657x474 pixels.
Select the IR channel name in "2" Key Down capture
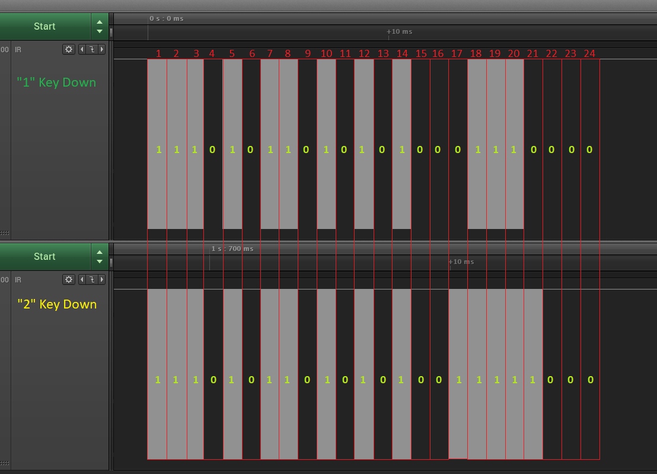click(18, 280)
